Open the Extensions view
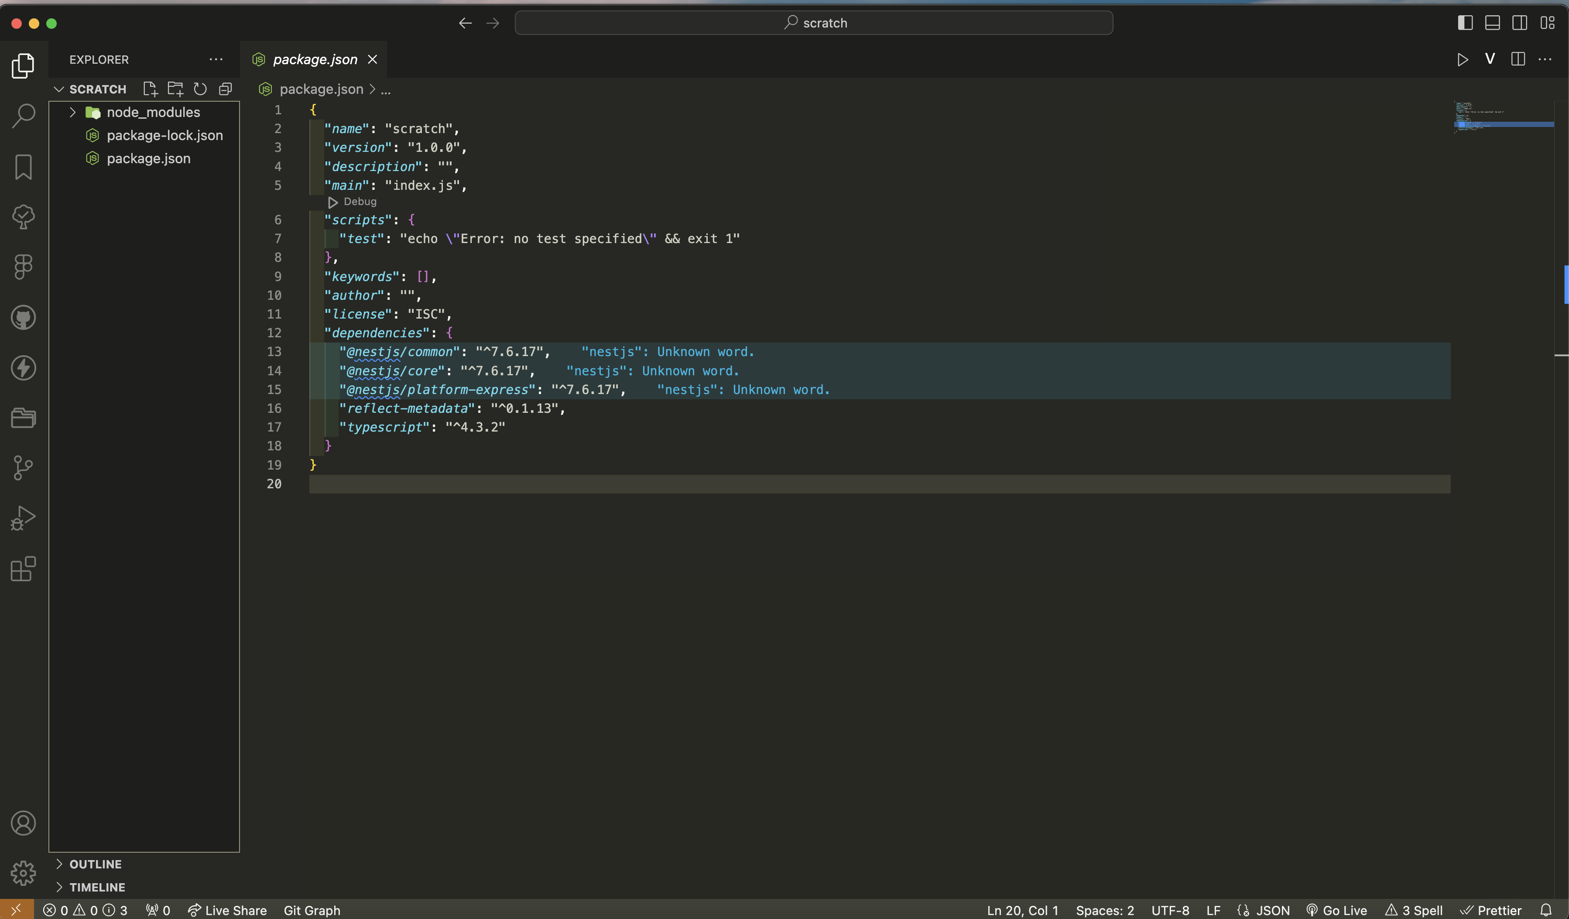 [x=23, y=569]
